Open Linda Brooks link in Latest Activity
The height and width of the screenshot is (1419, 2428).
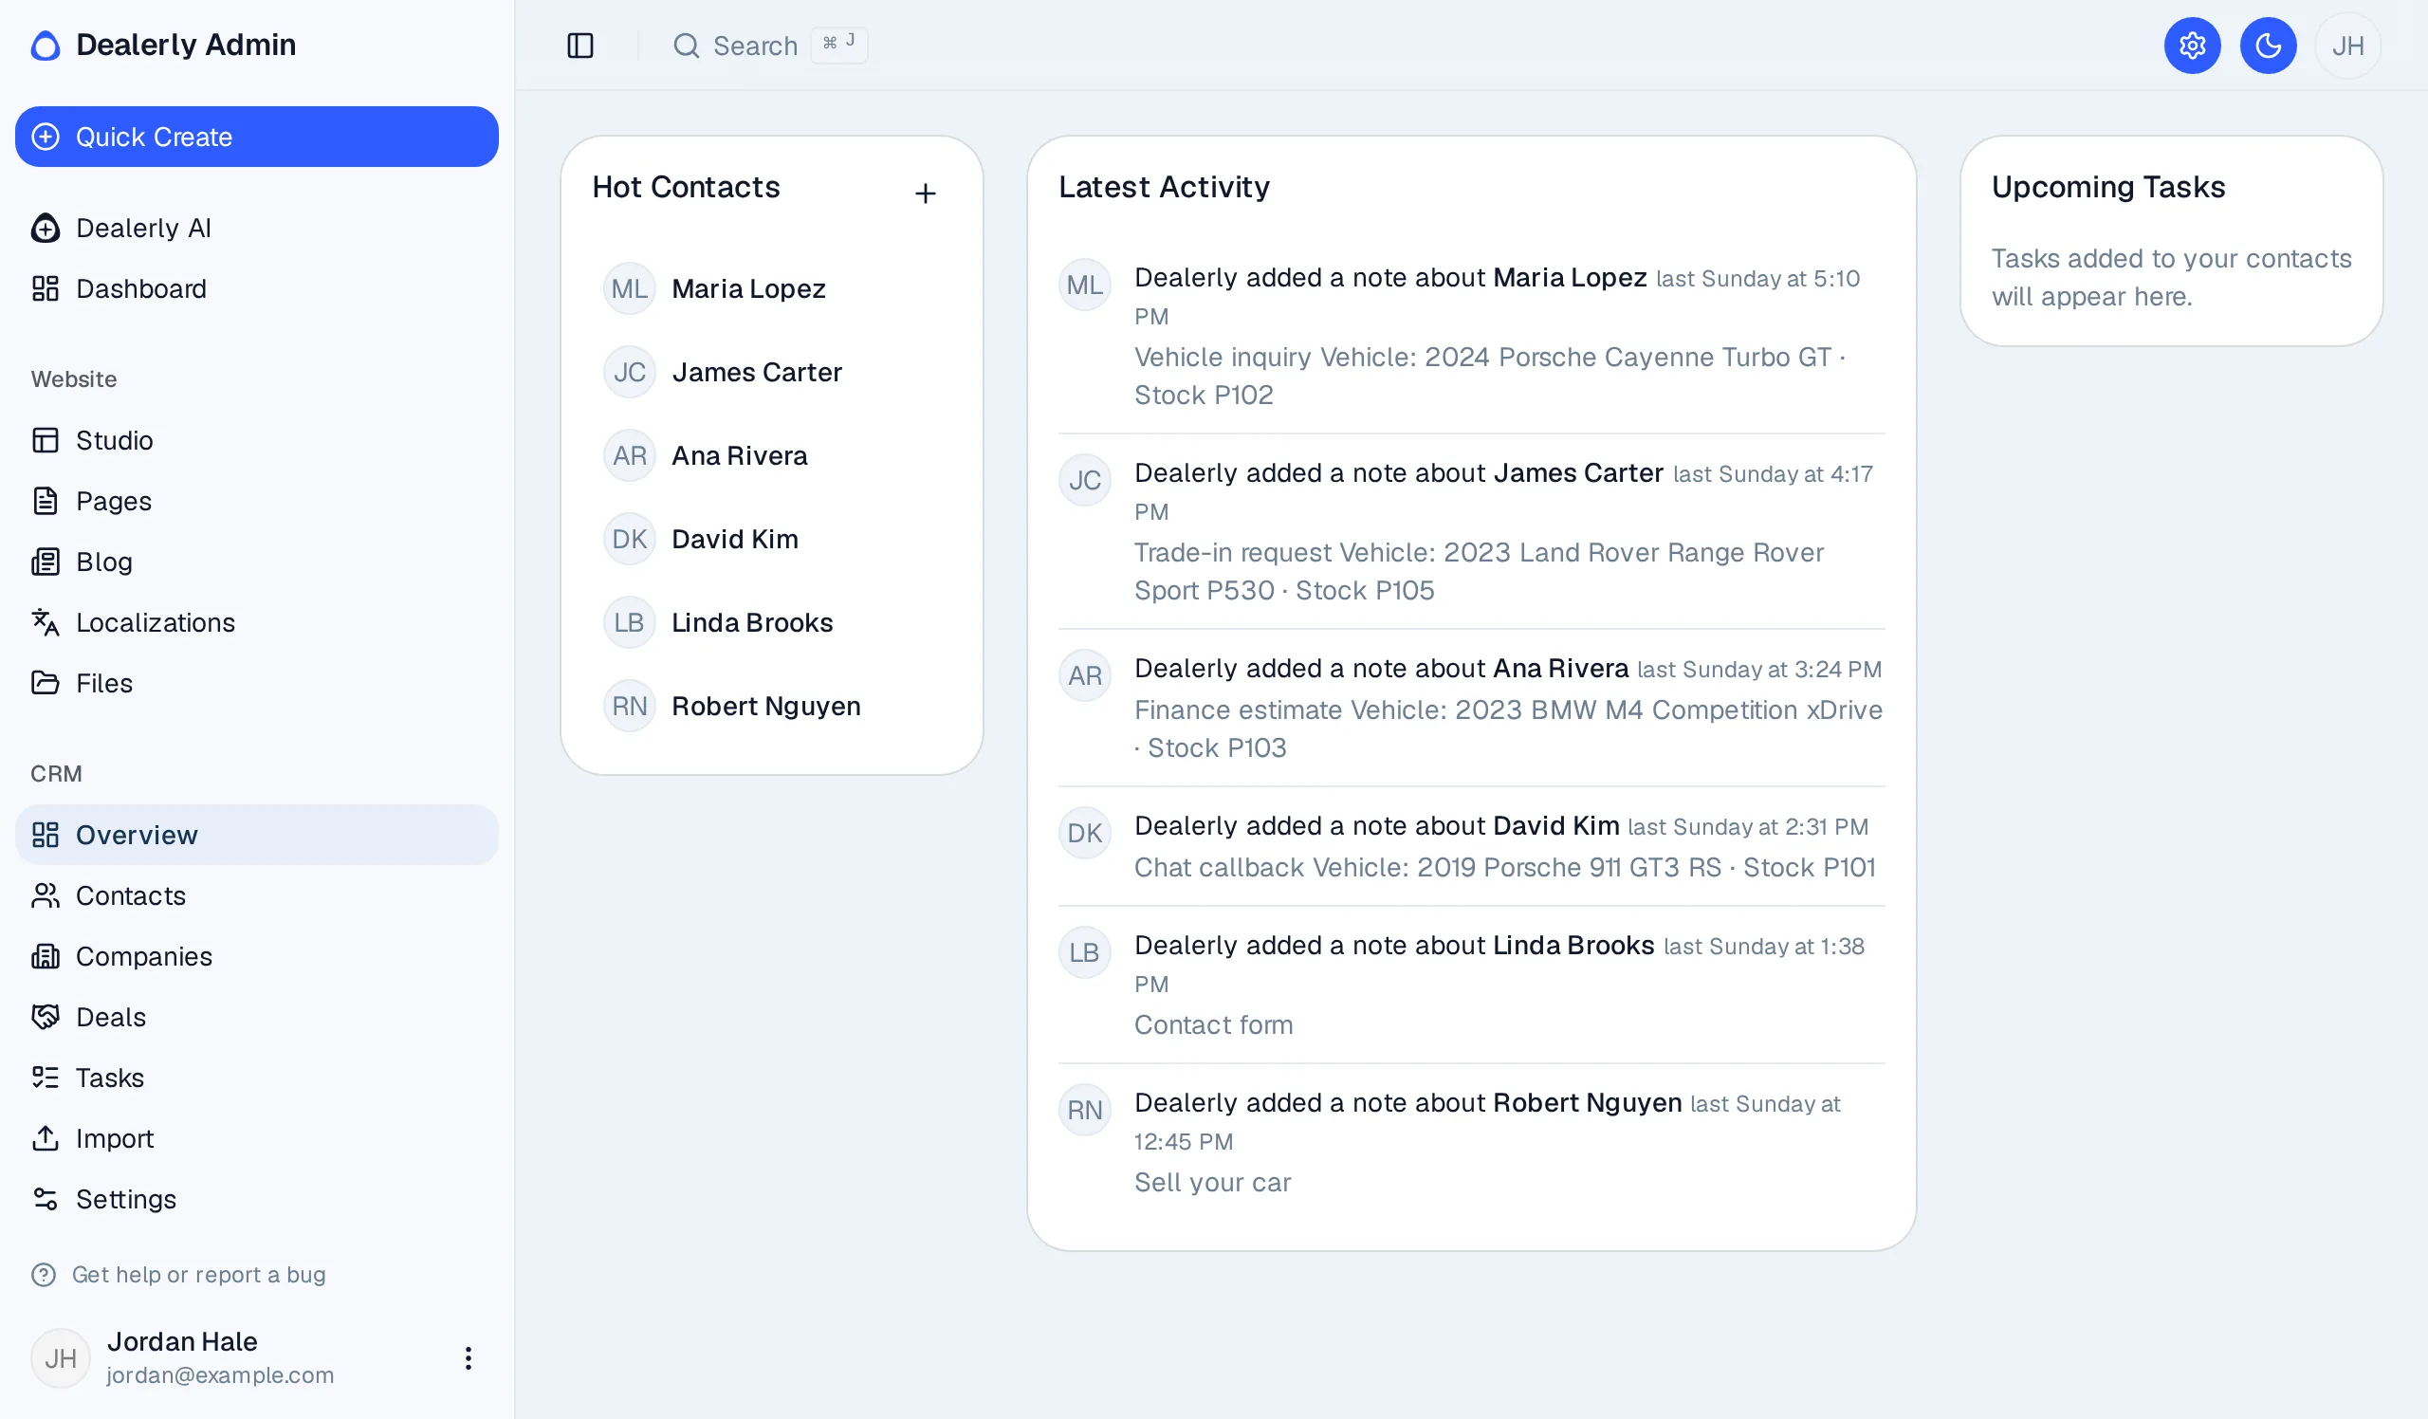(x=1573, y=945)
